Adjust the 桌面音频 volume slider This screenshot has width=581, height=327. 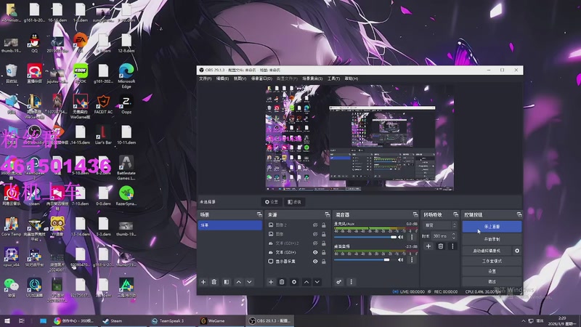click(365, 260)
